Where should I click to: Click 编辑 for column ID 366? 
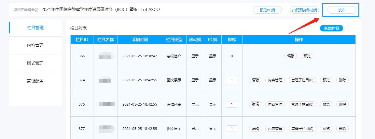point(291,56)
